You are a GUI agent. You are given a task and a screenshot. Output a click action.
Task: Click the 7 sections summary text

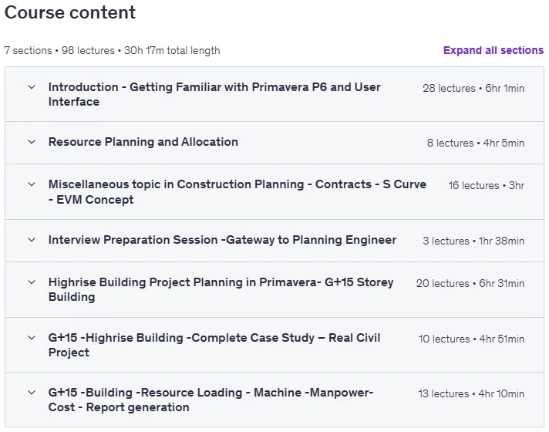tap(112, 51)
